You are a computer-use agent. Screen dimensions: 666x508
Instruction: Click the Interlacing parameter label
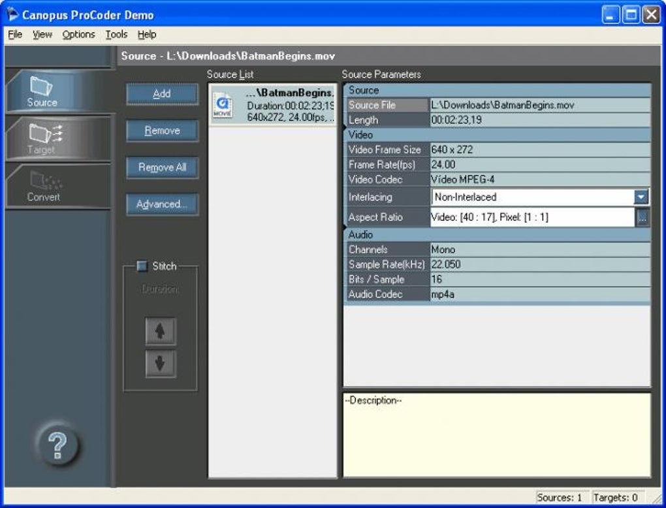point(387,197)
